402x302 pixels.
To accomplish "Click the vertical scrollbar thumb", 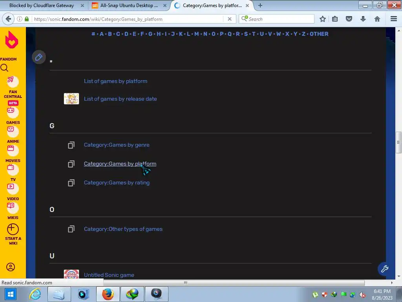I will pyautogui.click(x=399, y=142).
